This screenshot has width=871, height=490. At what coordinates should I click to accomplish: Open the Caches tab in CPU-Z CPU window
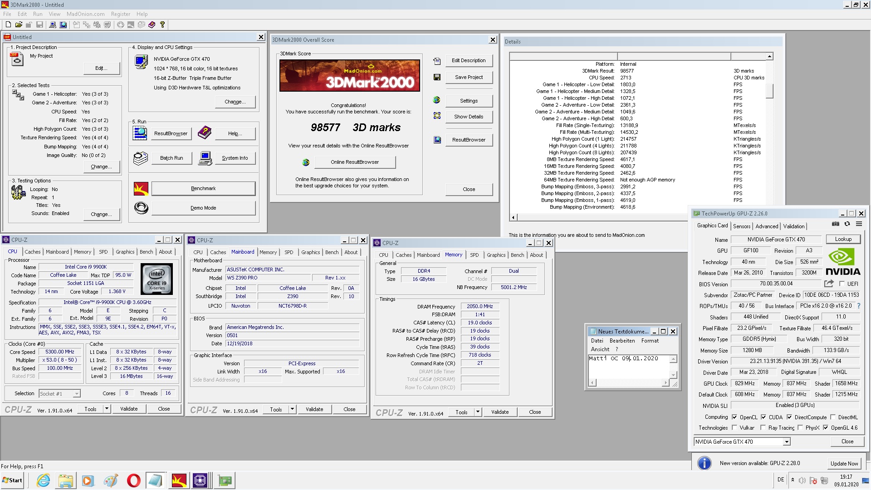pos(33,252)
